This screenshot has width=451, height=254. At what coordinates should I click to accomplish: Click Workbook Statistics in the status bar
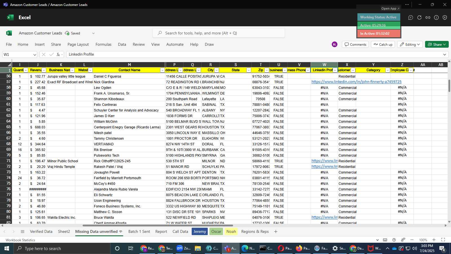[x=20, y=240]
